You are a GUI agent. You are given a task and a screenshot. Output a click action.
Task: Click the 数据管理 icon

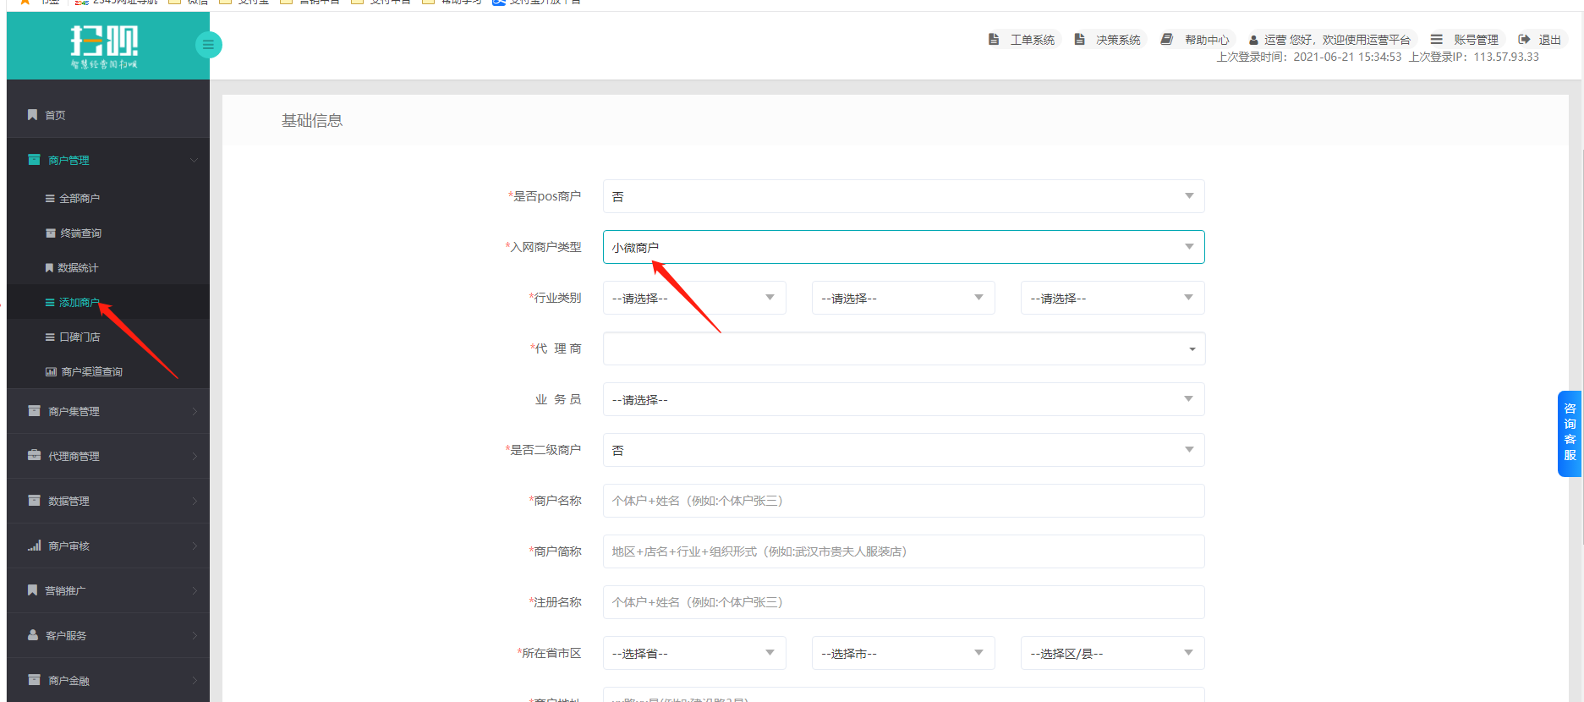34,501
